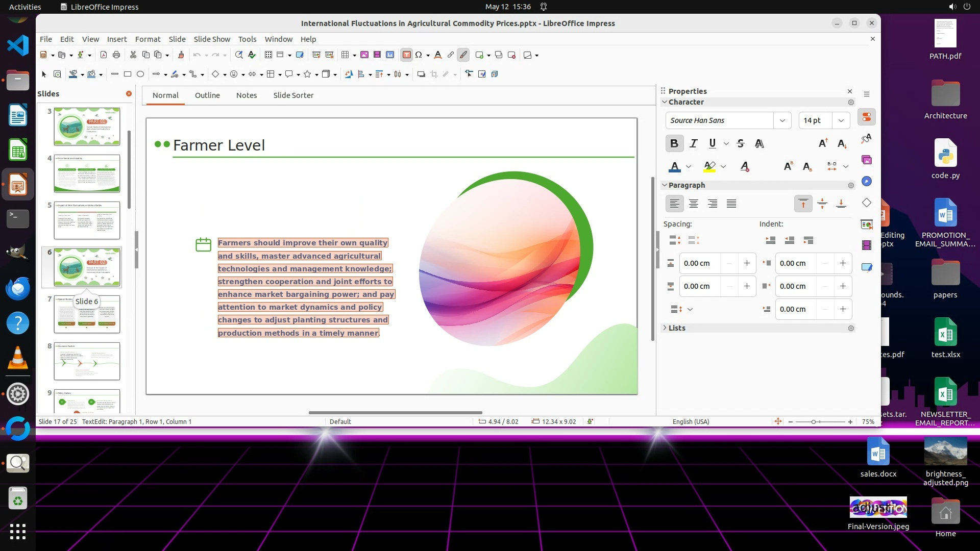Apply Shadow text effect icon

759,143
